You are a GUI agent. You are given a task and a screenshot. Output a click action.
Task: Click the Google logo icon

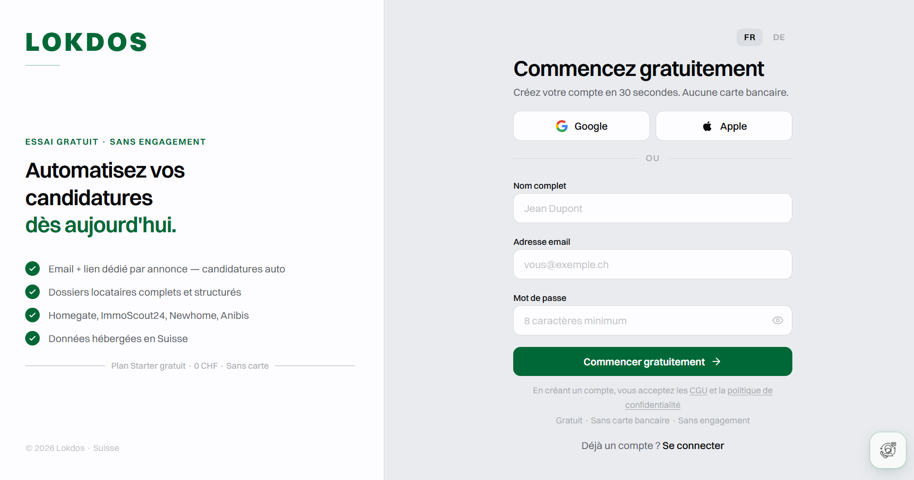pos(562,126)
